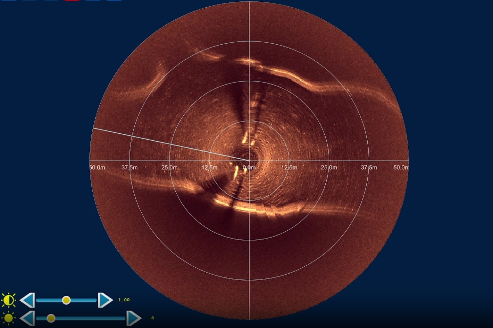Click the full sun brightness icon
Screen dimensions: 493x328
pyautogui.click(x=8, y=318)
